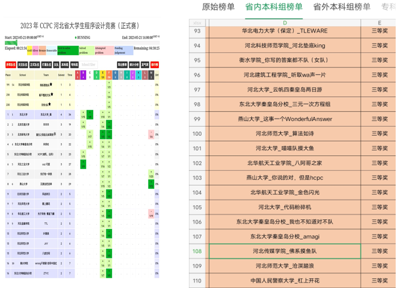Toggle the 关注队伍 filter button

coord(23,65)
